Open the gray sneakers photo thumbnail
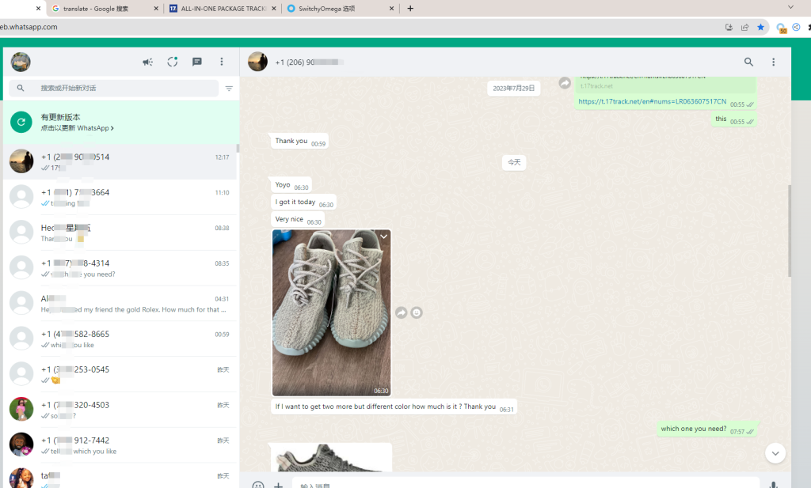Viewport: 811px width, 488px height. pyautogui.click(x=331, y=312)
